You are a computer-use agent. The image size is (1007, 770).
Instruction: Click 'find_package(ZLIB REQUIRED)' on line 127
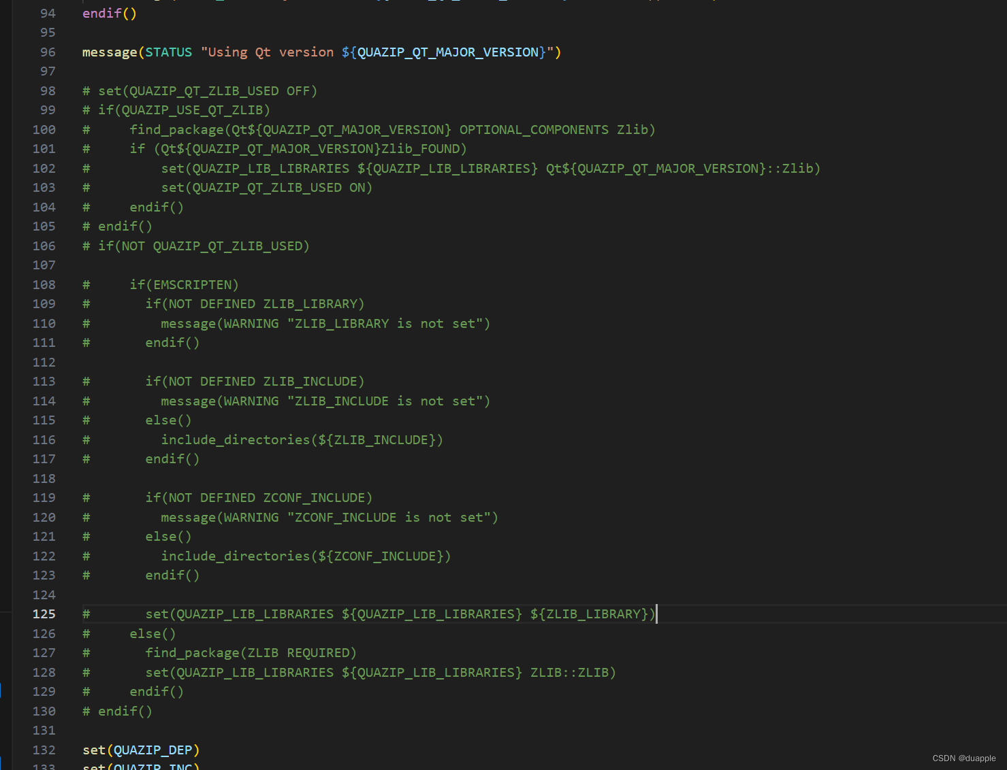pyautogui.click(x=251, y=653)
